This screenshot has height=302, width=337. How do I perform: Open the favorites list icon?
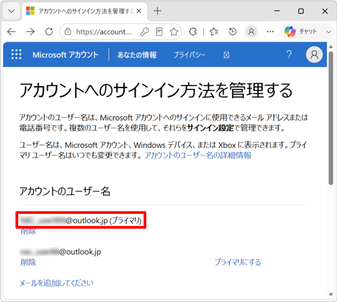tap(214, 32)
